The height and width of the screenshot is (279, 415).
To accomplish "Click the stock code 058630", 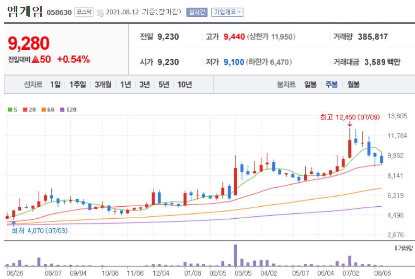I will pos(59,12).
